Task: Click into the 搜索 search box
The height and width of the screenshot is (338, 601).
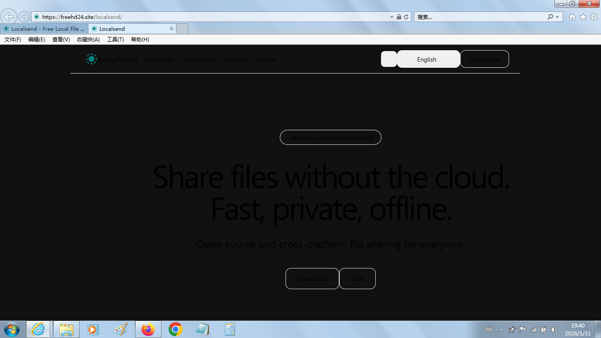Action: tap(480, 17)
